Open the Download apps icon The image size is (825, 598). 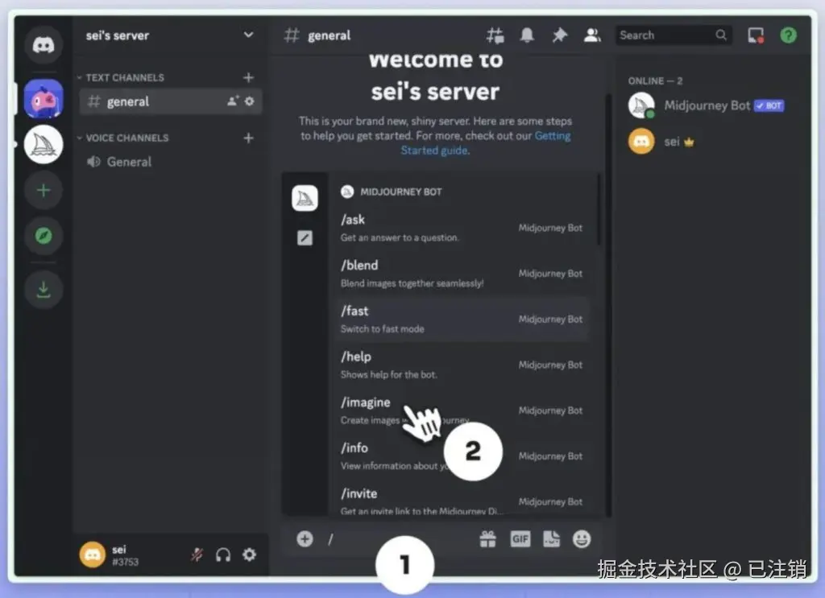click(44, 289)
